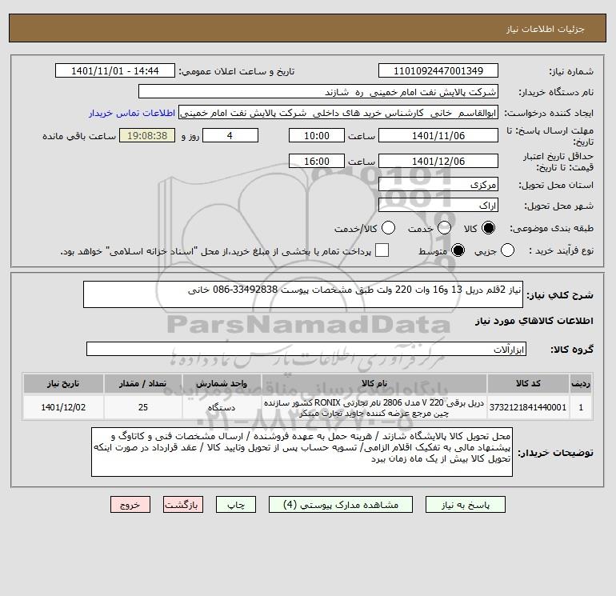The height and width of the screenshot is (596, 616).
Task: Click the need date cell 1401/12/02
Action: 63,407
